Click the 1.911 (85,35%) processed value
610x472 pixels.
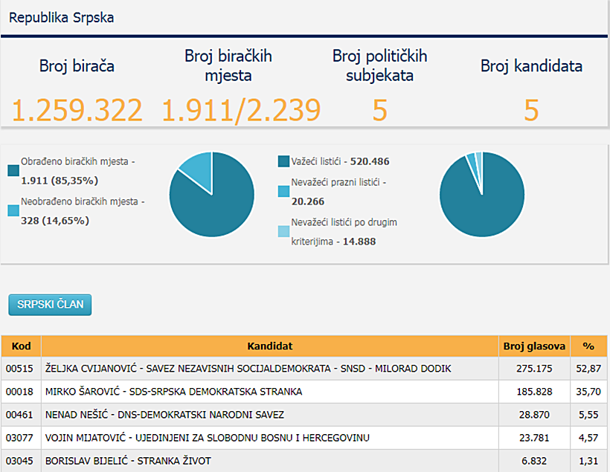(x=60, y=181)
